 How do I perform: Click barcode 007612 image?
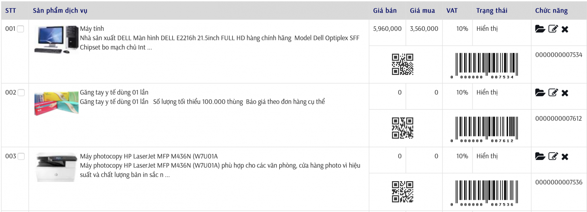[486, 128]
